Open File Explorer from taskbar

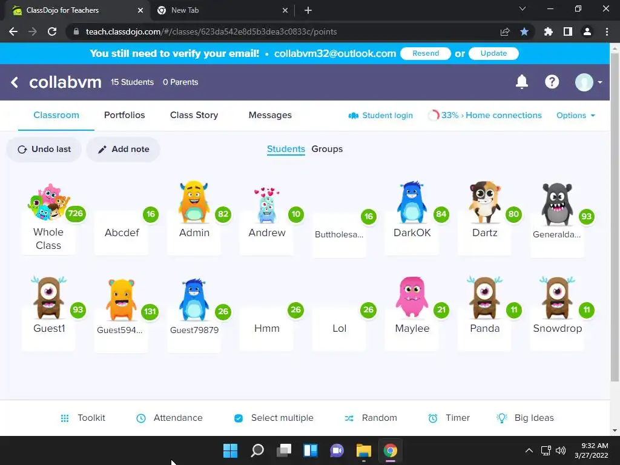(363, 450)
